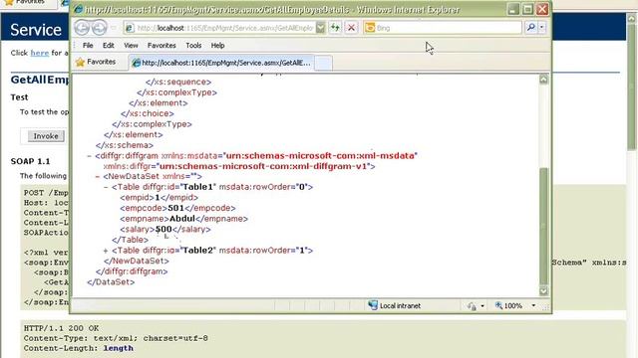The width and height of the screenshot is (638, 358).
Task: Click the popup vertical scrollbar thumb
Action: point(543,226)
